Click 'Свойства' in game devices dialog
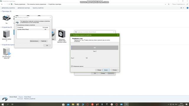This screenshot has width=189, height=106. 44,41
